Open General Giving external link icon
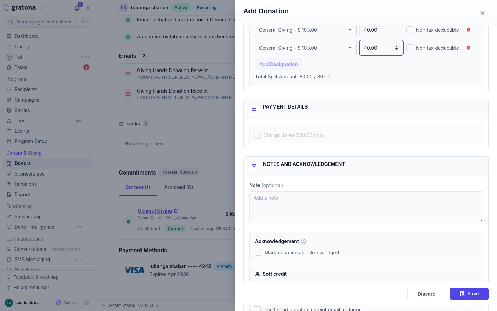The width and height of the screenshot is (497, 311). [x=176, y=211]
